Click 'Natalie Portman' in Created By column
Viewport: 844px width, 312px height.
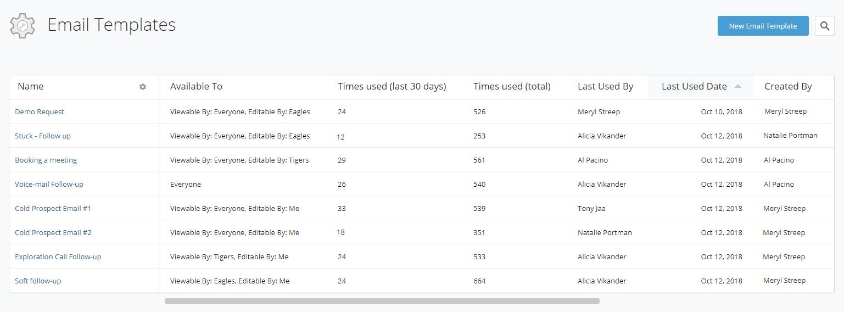(790, 135)
